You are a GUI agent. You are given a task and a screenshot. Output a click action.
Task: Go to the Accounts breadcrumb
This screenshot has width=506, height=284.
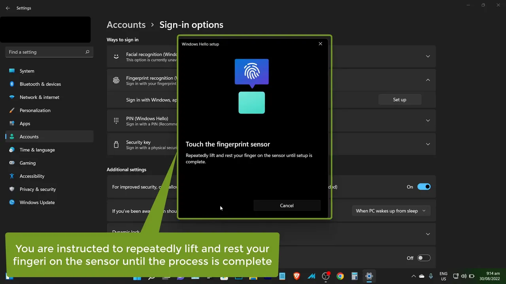tap(126, 24)
